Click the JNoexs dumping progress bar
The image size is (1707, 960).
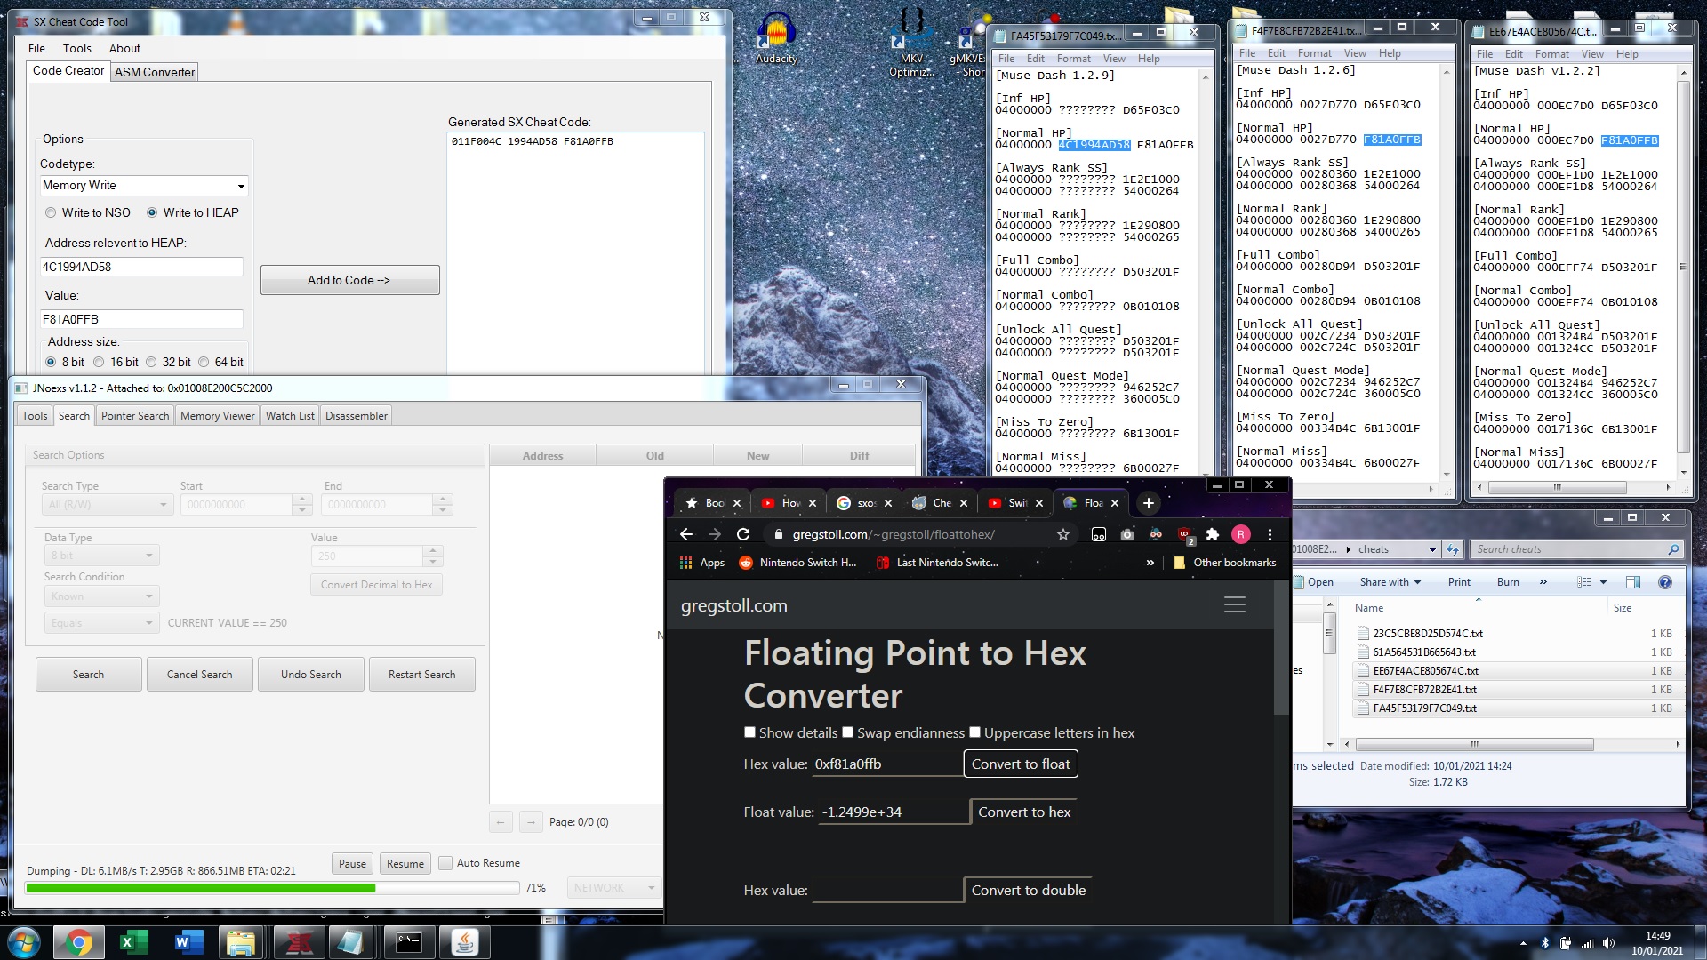pos(273,888)
